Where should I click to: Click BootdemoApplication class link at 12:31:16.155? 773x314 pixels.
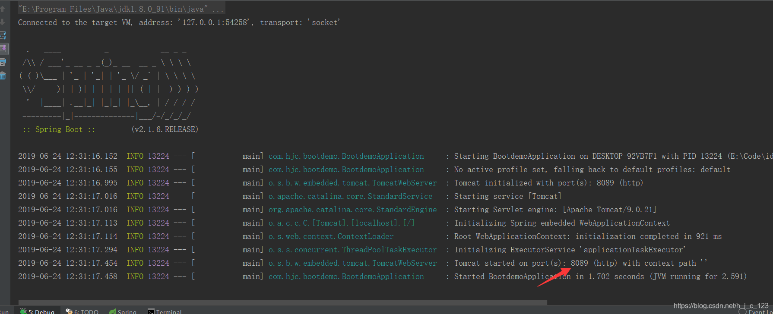point(346,170)
